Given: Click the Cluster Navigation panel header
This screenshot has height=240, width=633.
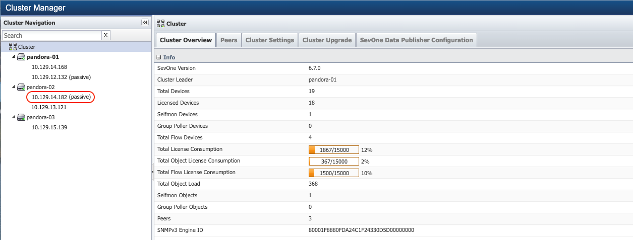Looking at the screenshot, I should (76, 23).
